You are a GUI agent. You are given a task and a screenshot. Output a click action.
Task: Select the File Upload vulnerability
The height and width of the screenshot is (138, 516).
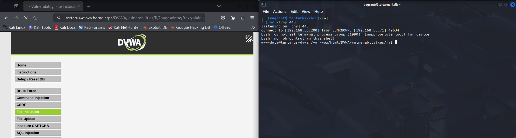(38, 119)
